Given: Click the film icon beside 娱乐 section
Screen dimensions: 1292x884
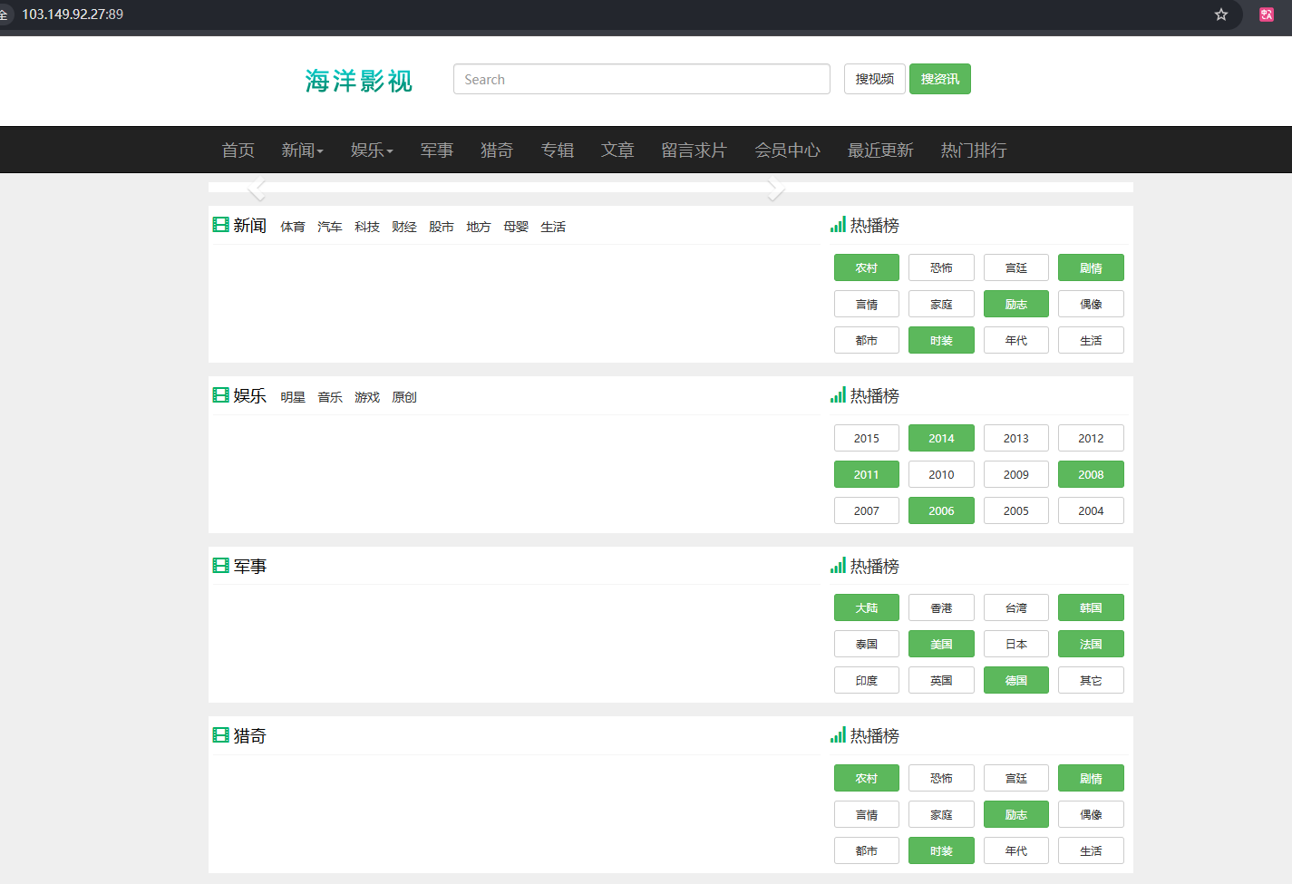Looking at the screenshot, I should (x=220, y=395).
